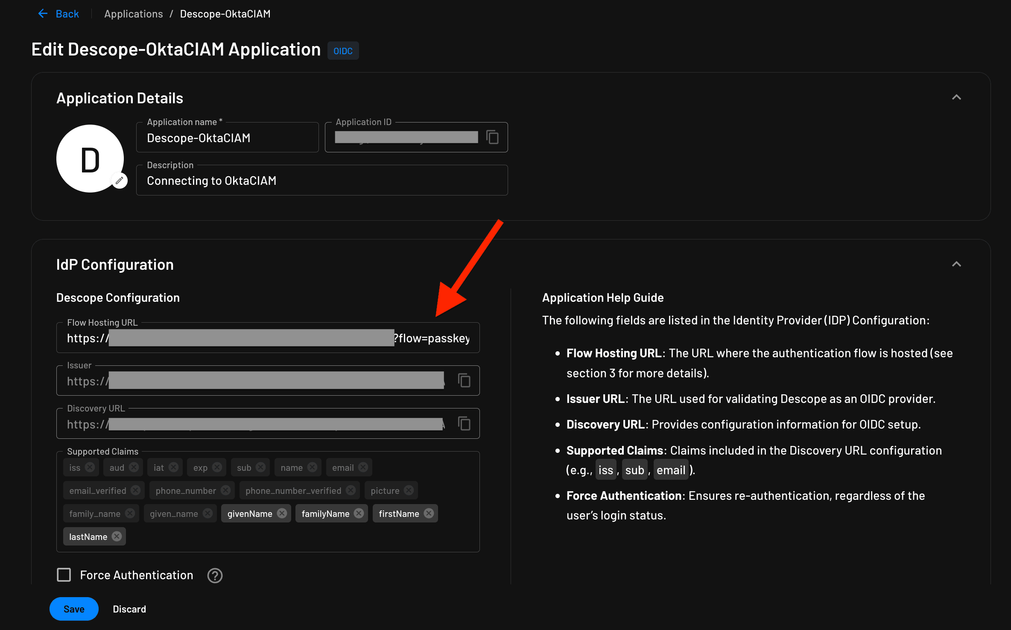Remove the picture supported claim
The image size is (1011, 630).
click(x=409, y=490)
